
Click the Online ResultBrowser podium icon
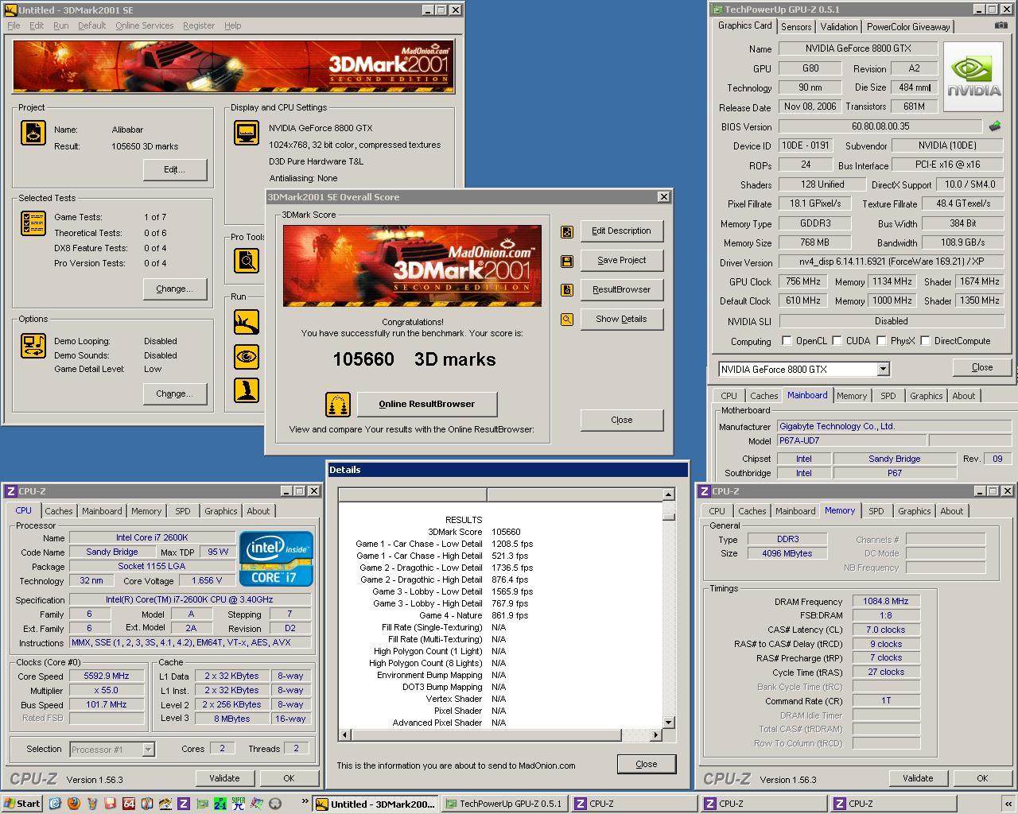click(x=338, y=404)
